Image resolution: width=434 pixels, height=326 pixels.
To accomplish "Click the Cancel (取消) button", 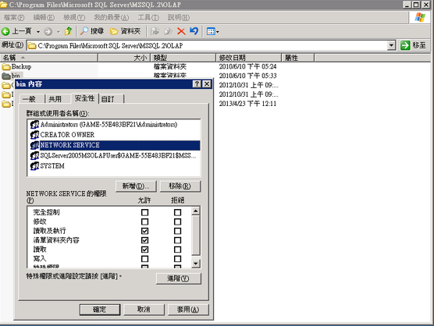I will pyautogui.click(x=144, y=310).
